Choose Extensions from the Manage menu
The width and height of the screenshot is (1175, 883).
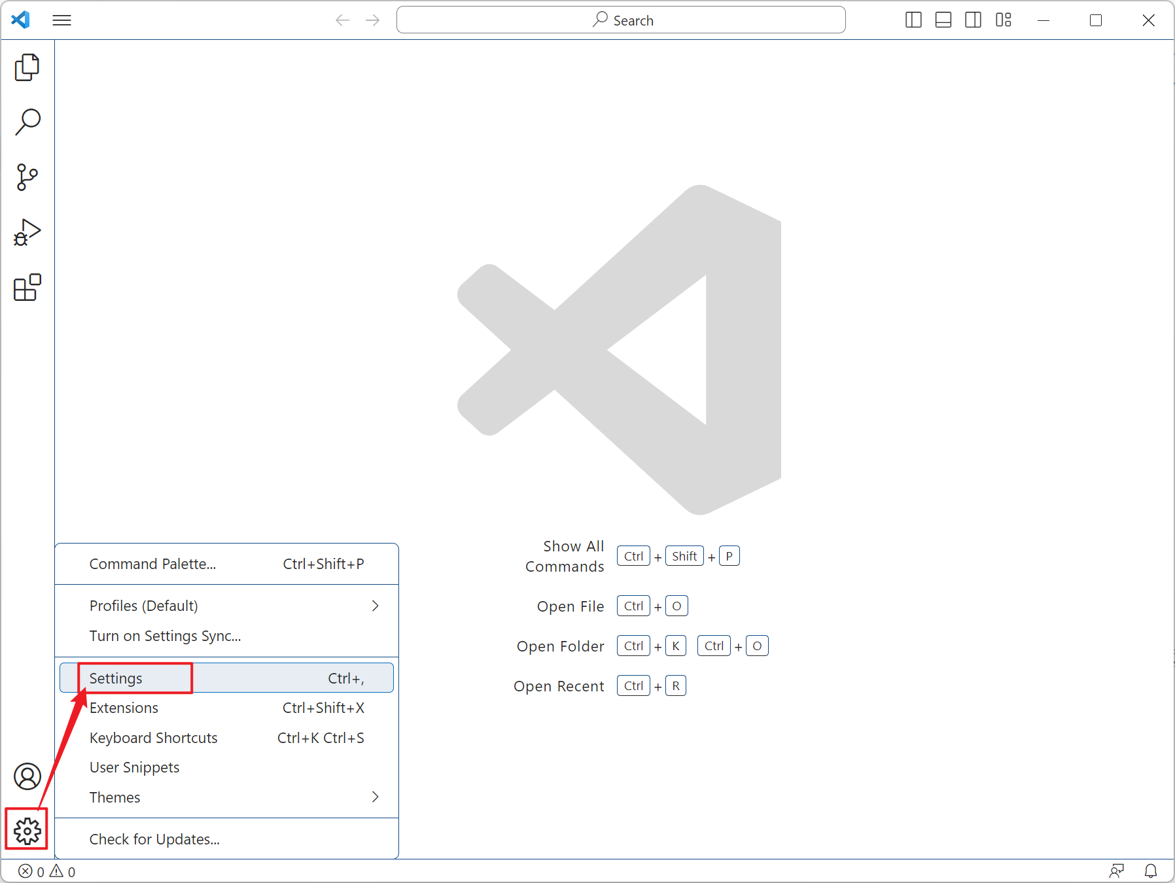pyautogui.click(x=226, y=708)
